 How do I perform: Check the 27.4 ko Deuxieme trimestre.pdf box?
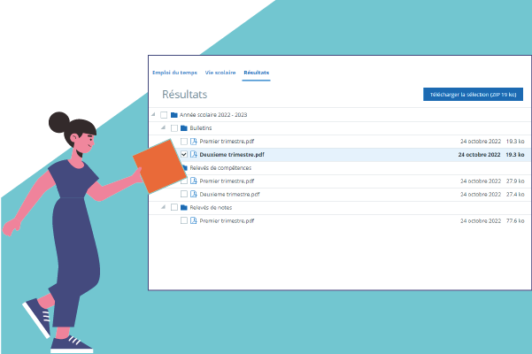click(x=184, y=195)
